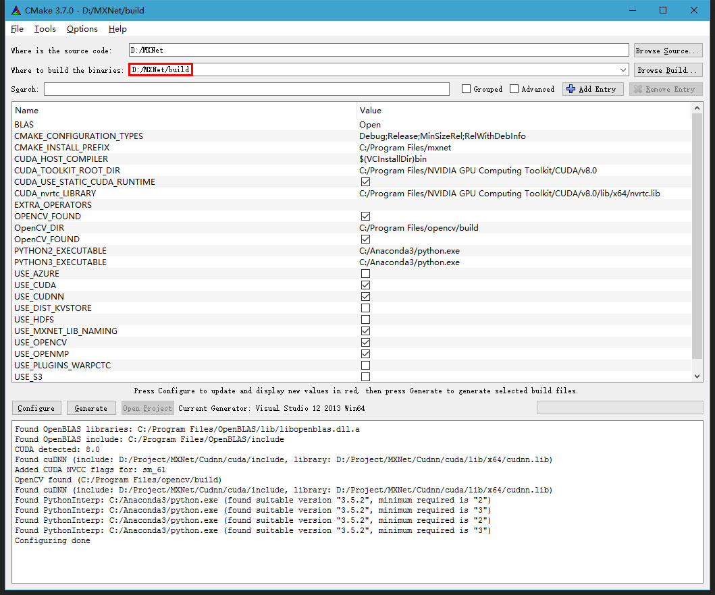Uncheck the USE_OPENCV checkbox
The image size is (715, 595).
(x=365, y=343)
